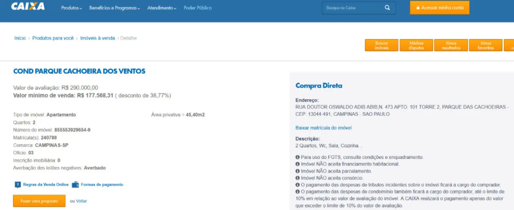The image size is (514, 210).
Task: Click info icon beside parcelamento note
Action: click(298, 171)
